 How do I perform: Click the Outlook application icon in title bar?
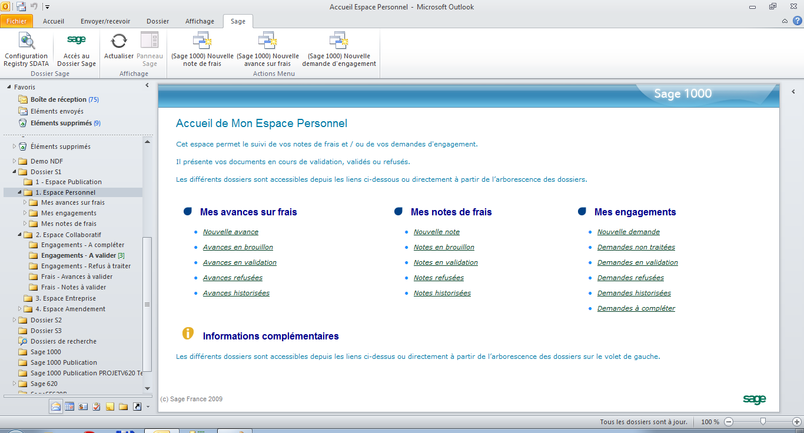pyautogui.click(x=5, y=6)
